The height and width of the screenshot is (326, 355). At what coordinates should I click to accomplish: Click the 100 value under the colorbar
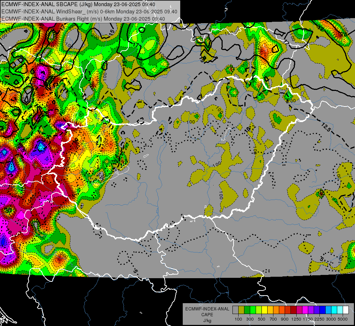(238, 319)
